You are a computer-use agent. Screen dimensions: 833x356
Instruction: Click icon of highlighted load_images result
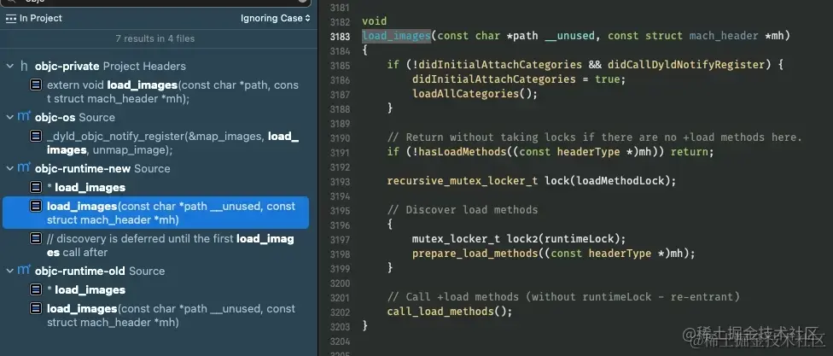click(36, 206)
